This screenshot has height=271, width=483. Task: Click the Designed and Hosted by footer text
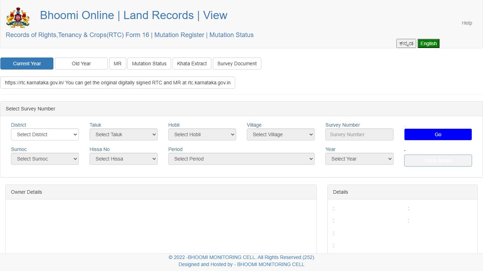click(x=241, y=264)
